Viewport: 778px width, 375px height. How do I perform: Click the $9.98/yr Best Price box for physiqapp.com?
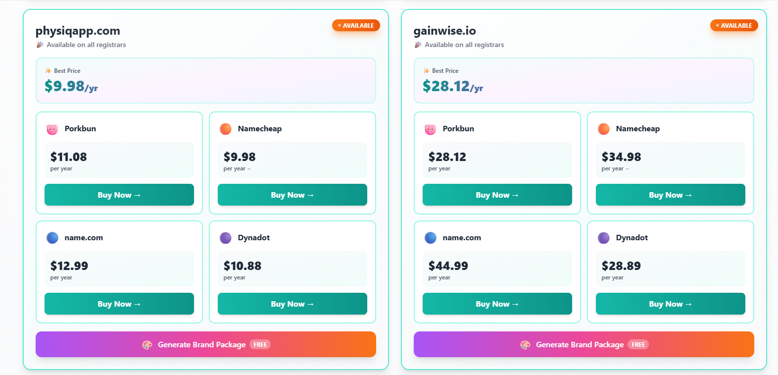click(x=205, y=81)
